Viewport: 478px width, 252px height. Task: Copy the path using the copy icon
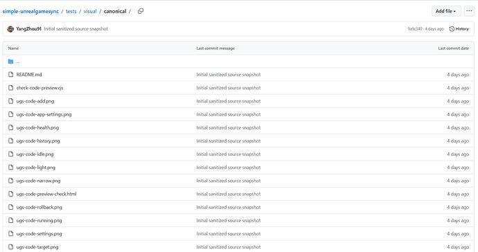(x=141, y=11)
